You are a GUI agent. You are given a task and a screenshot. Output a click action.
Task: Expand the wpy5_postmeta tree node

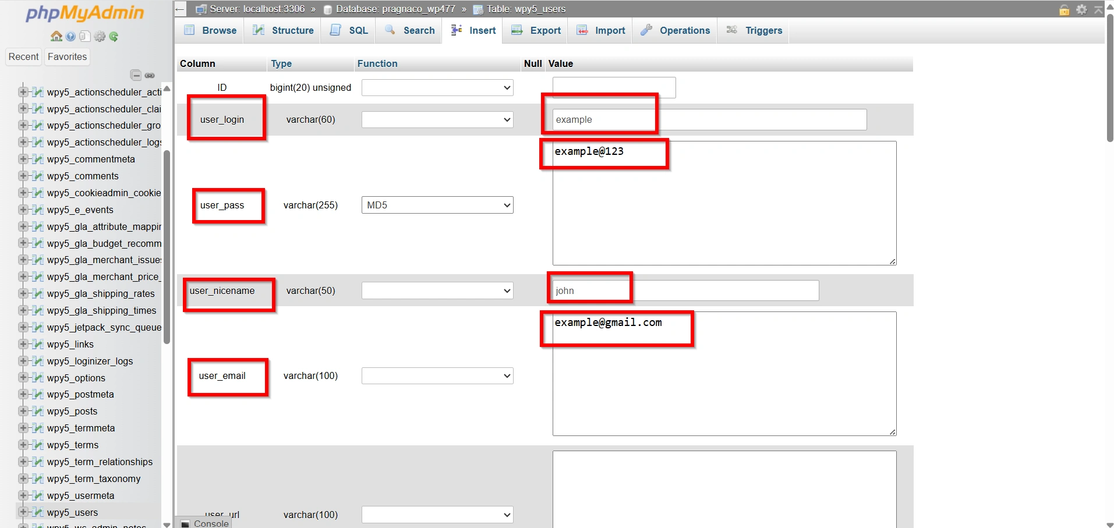(x=23, y=394)
